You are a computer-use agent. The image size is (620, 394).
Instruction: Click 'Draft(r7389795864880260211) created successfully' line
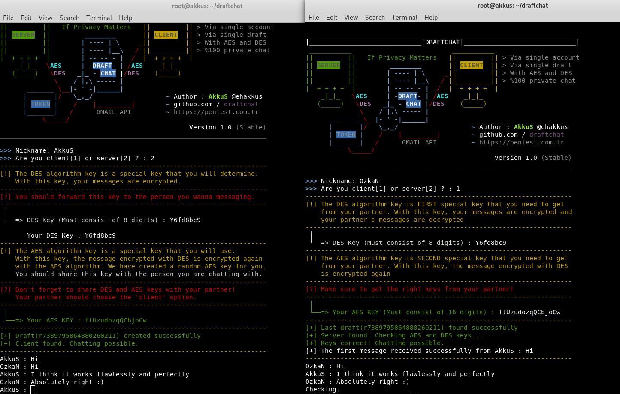point(108,336)
